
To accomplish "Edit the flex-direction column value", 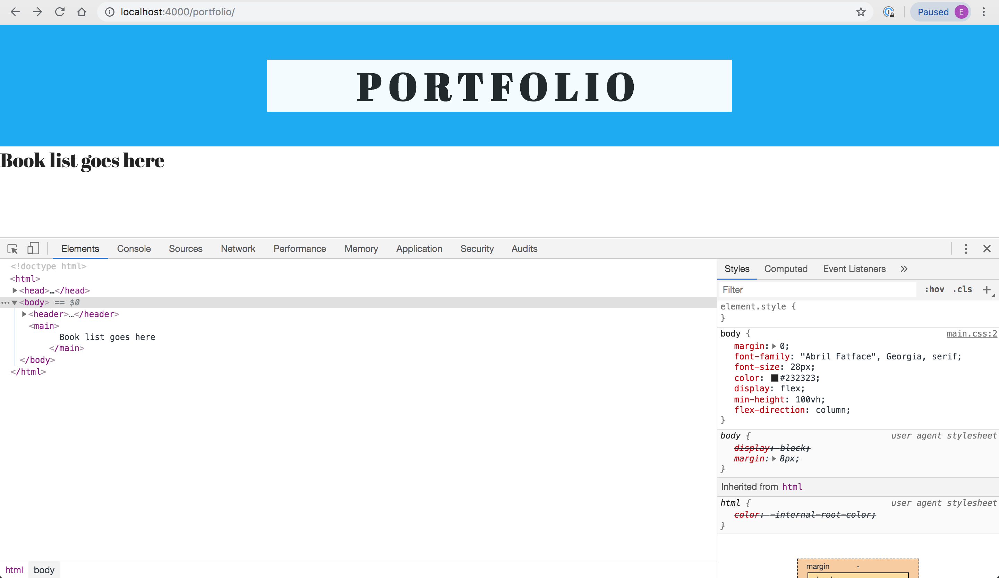I will 830,410.
